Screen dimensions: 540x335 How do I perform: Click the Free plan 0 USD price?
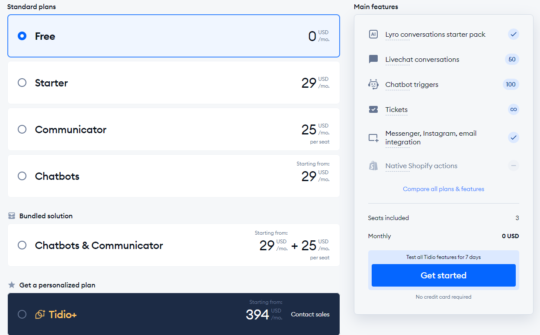click(x=319, y=36)
